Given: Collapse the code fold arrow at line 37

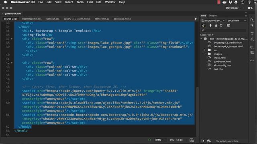Looking at the screenshot, I should 12,39.
